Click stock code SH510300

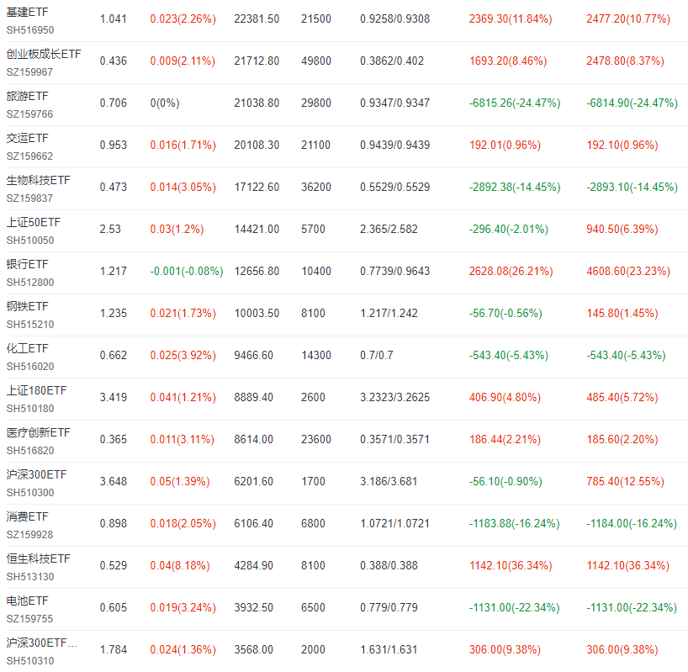coord(30,493)
